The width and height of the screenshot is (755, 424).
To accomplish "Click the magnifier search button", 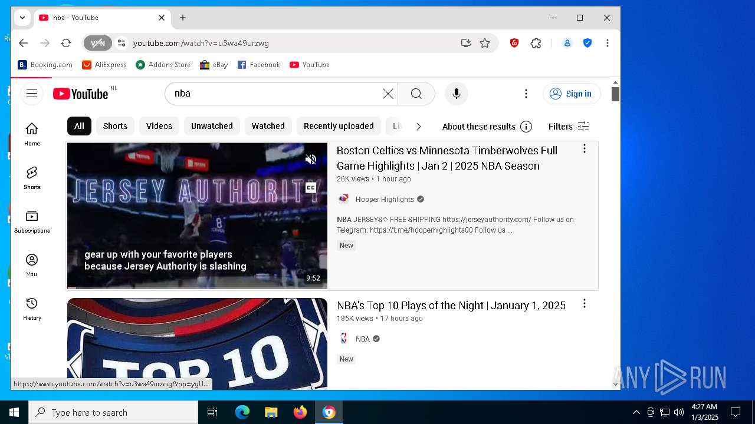I will [416, 94].
